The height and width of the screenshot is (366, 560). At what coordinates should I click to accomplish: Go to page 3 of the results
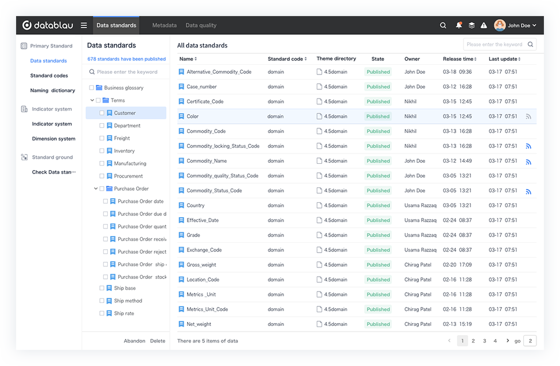point(484,340)
